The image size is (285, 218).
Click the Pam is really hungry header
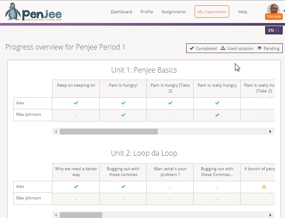click(x=217, y=88)
